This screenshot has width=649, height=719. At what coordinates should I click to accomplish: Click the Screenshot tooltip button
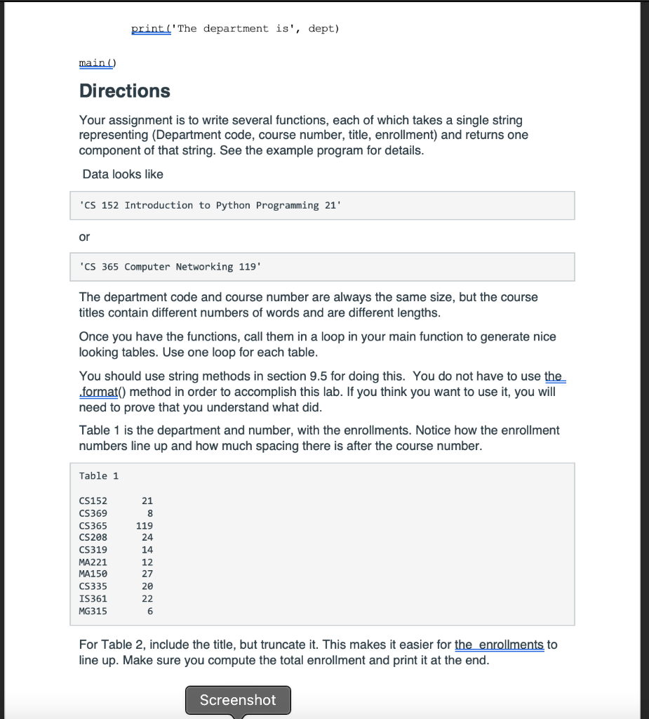click(238, 700)
